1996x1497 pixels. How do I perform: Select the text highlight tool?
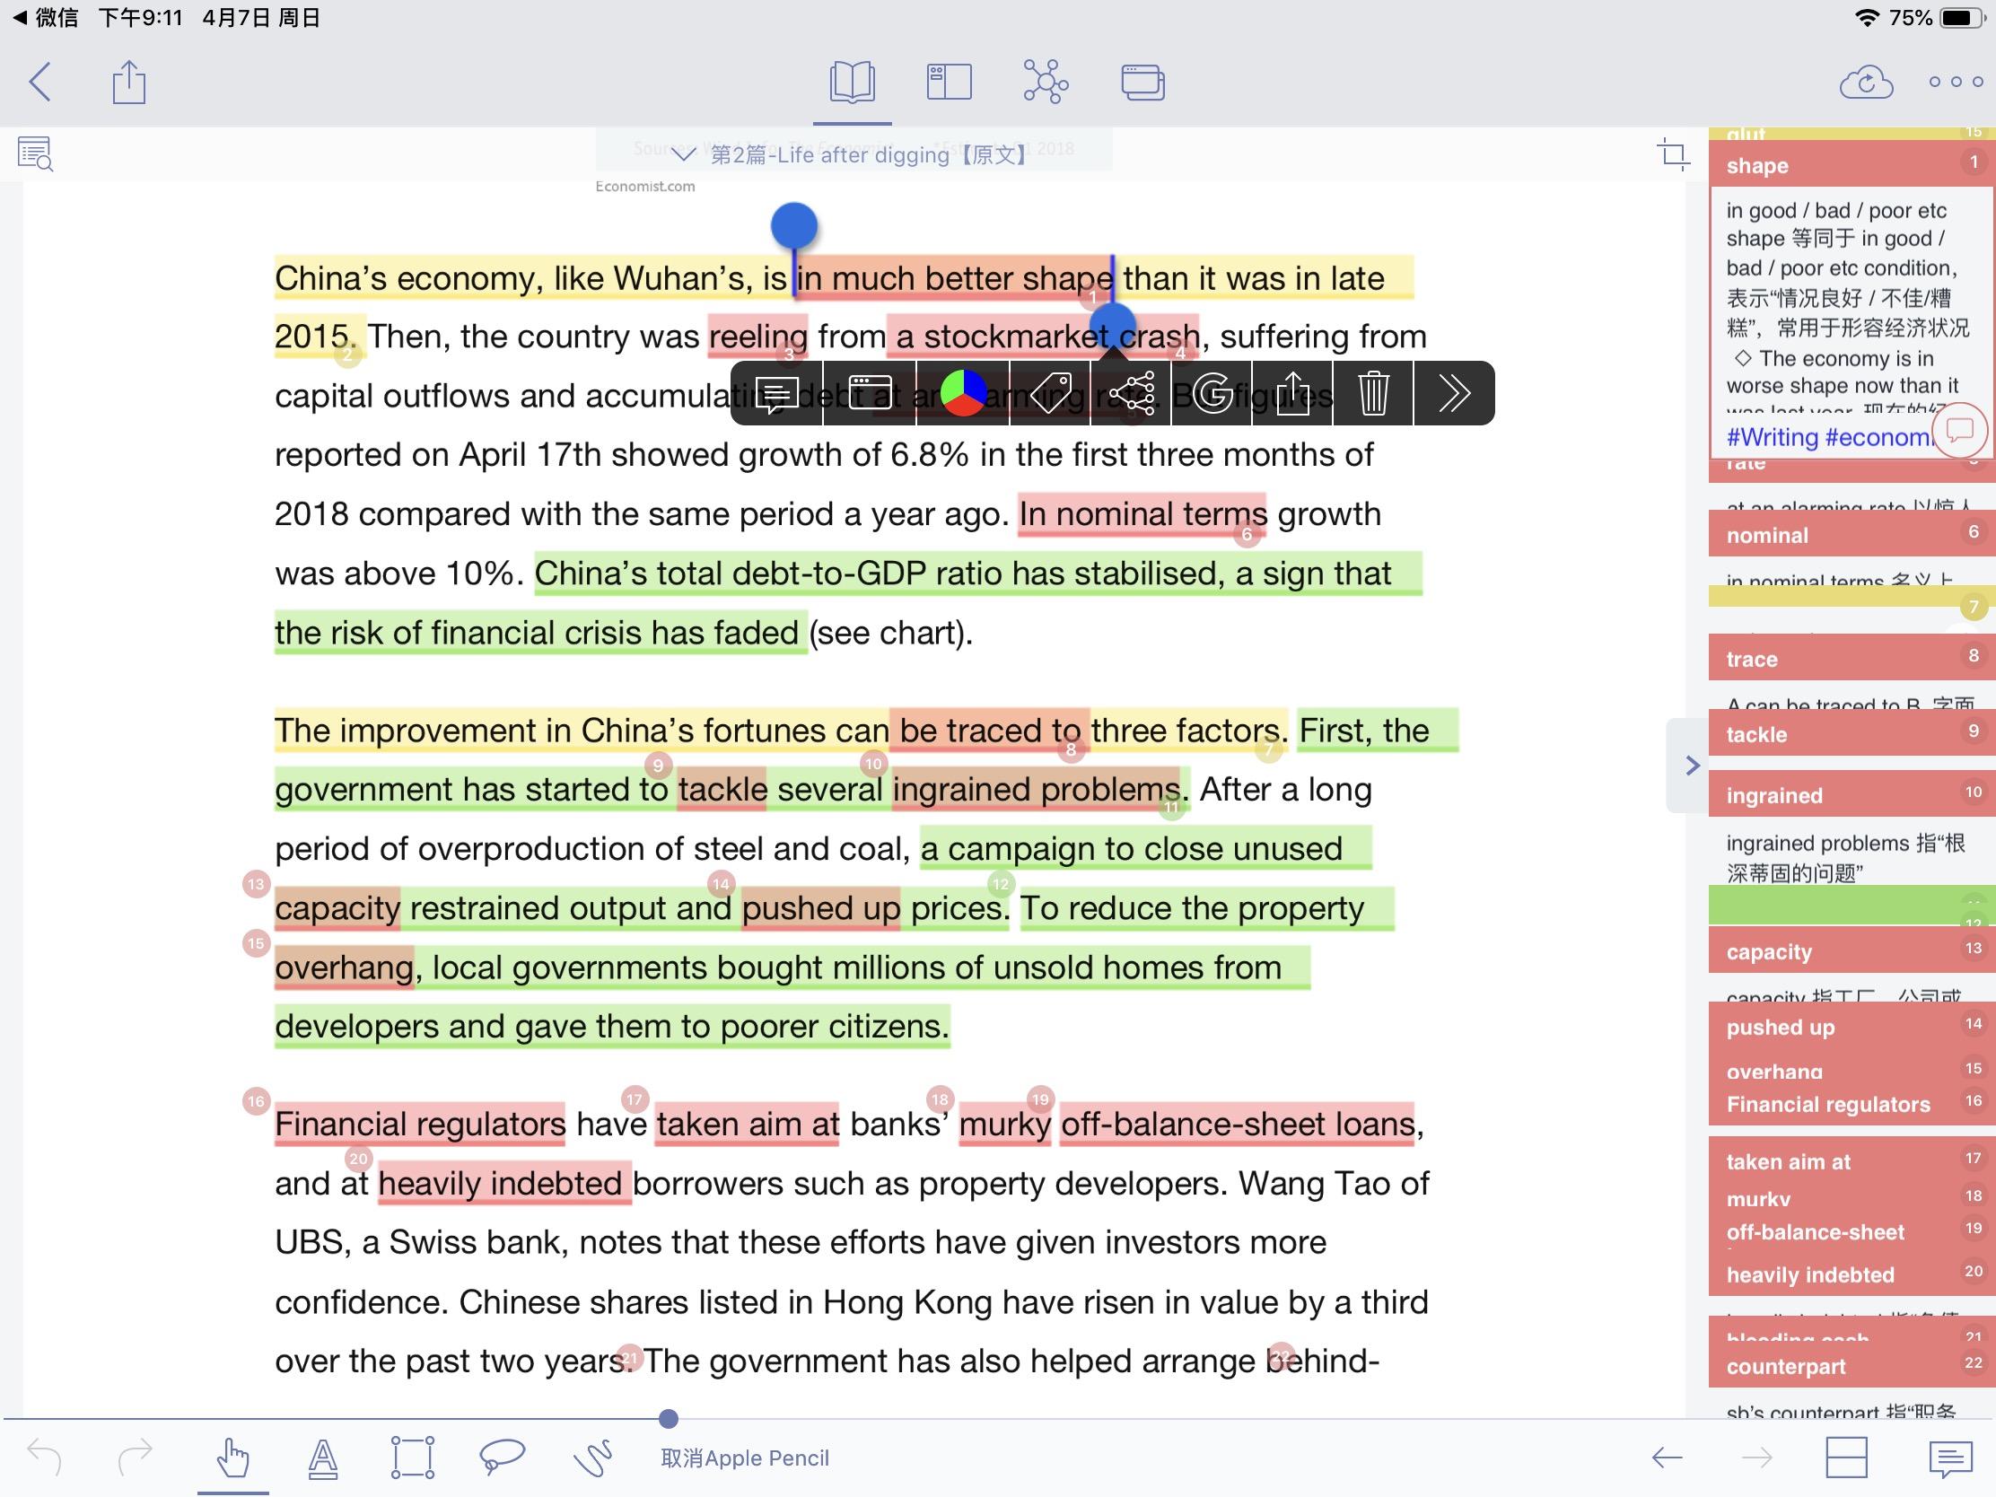pyautogui.click(x=323, y=1458)
